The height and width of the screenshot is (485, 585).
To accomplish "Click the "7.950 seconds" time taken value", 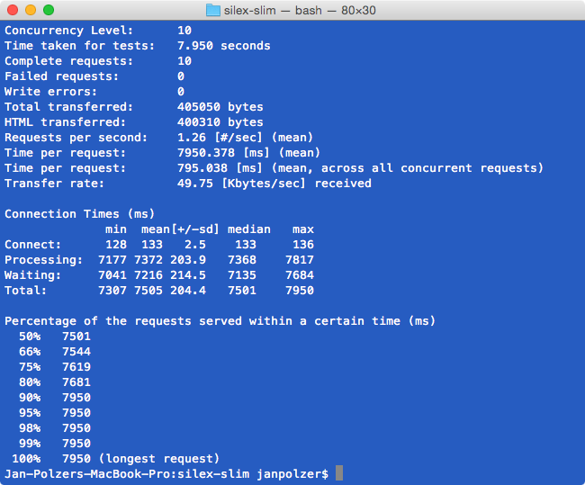I will tap(224, 46).
